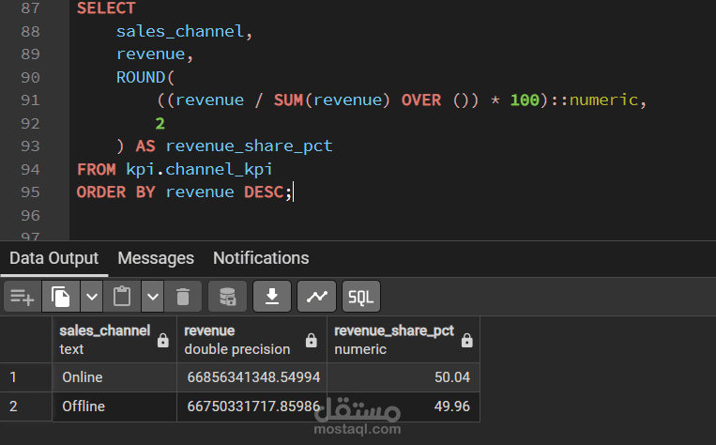Click the Online cell
Image resolution: width=716 pixels, height=445 pixels.
(x=114, y=377)
